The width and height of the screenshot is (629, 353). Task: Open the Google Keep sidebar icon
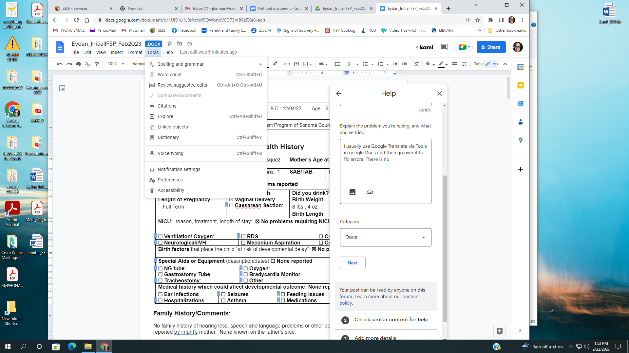pyautogui.click(x=520, y=86)
